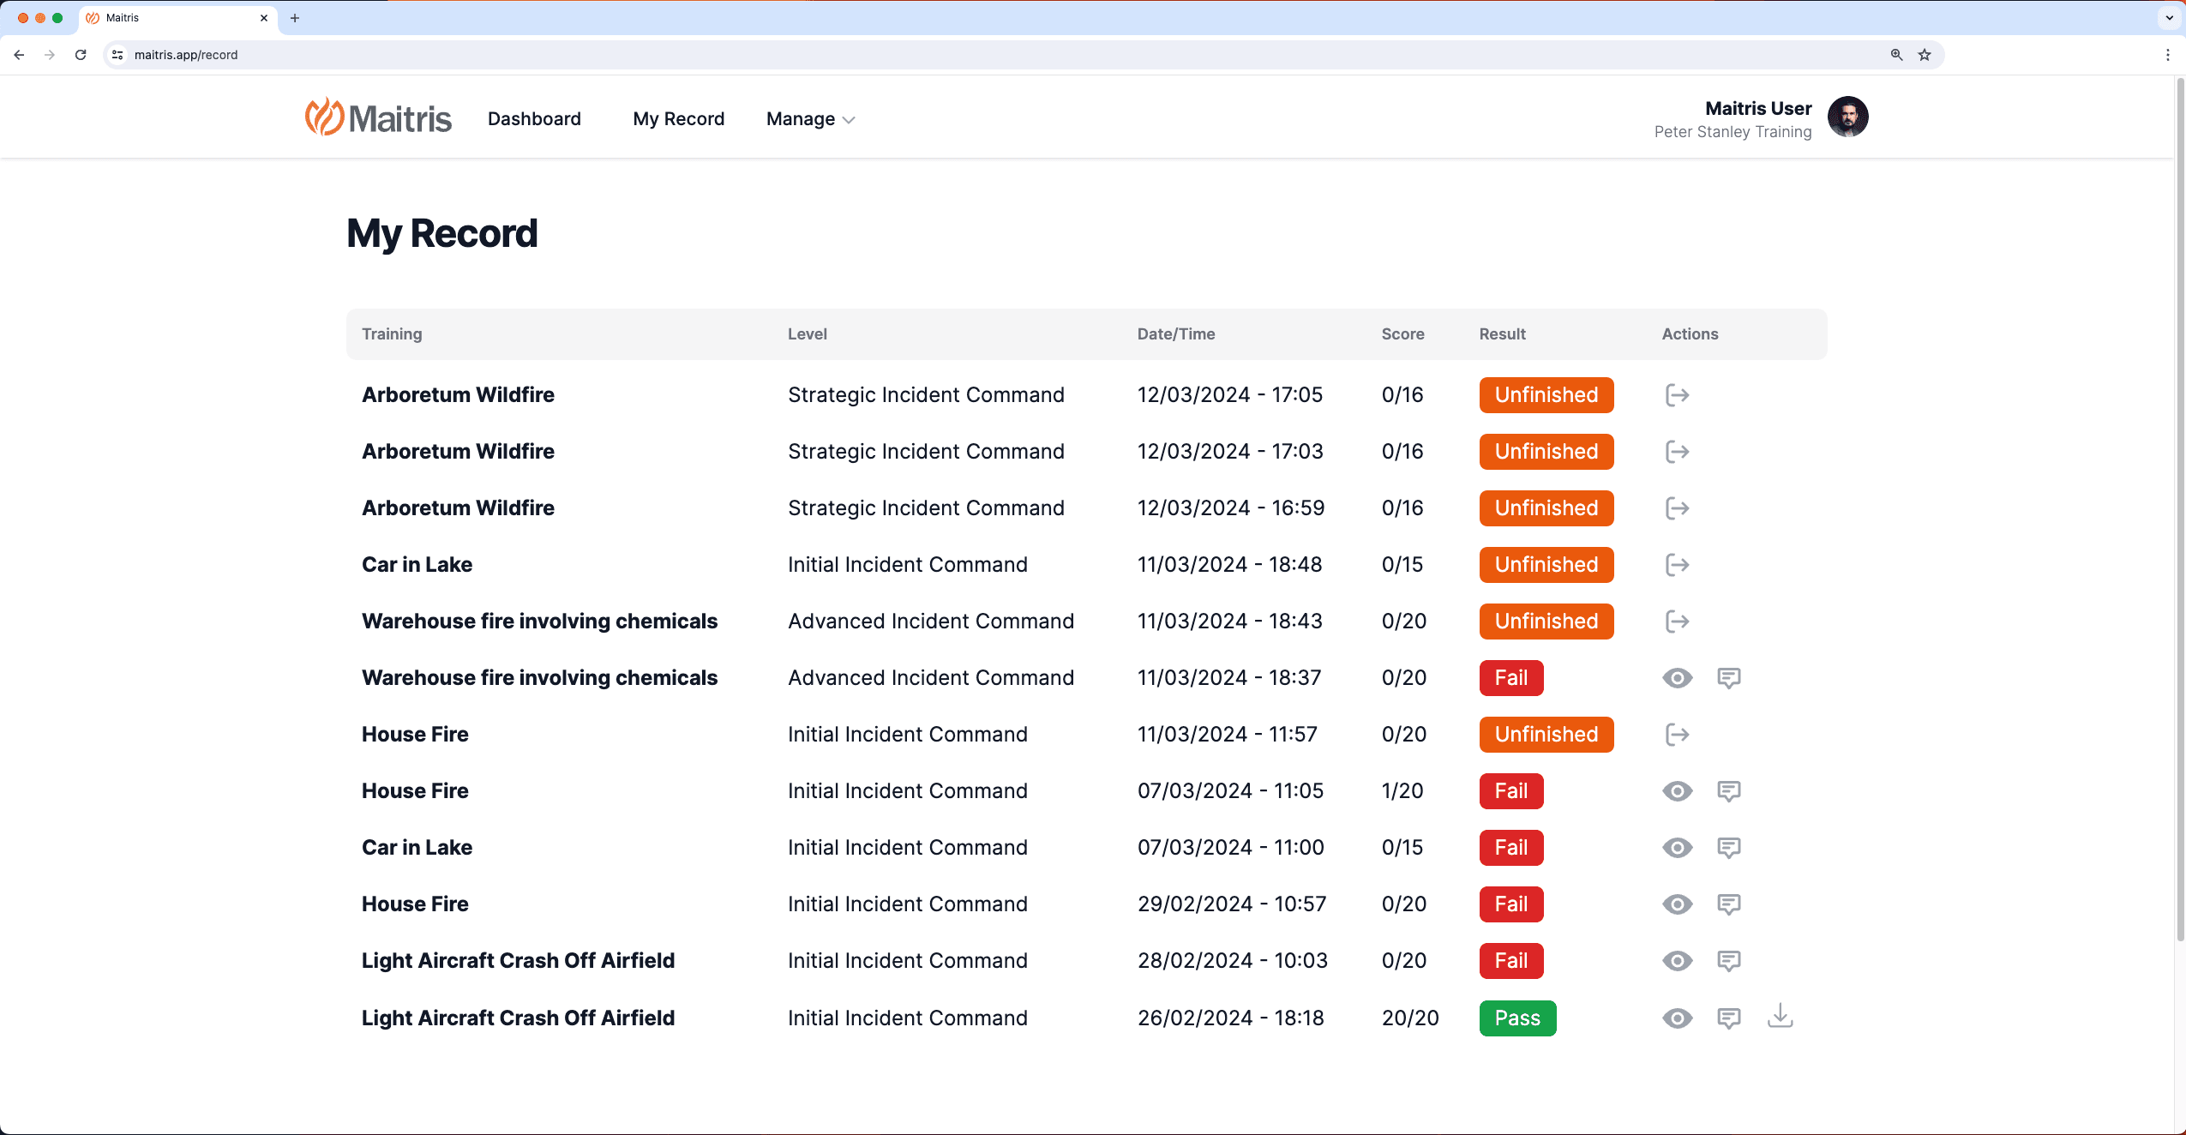This screenshot has width=2186, height=1135.
Task: Click resume icon for Arboretum Wildfire 17:05 attempt
Action: pyautogui.click(x=1677, y=395)
